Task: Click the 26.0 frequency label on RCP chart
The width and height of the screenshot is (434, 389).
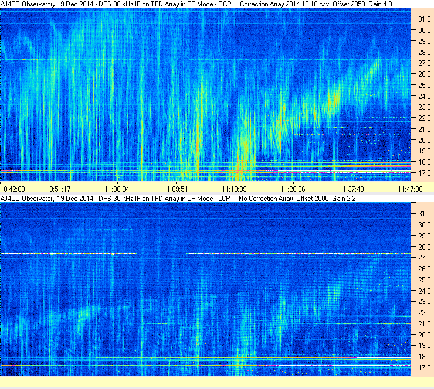Action: click(424, 74)
